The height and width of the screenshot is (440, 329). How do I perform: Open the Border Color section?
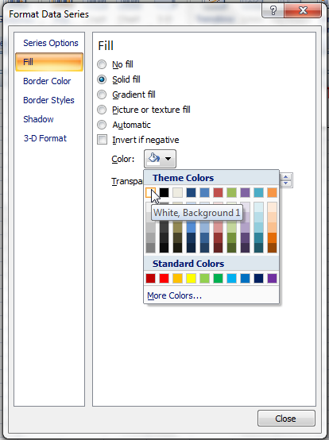47,81
